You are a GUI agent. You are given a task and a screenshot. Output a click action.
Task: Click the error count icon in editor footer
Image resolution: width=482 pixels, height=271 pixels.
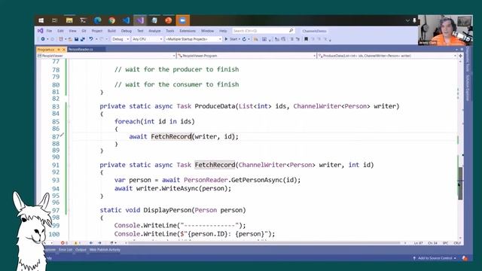pos(63,242)
